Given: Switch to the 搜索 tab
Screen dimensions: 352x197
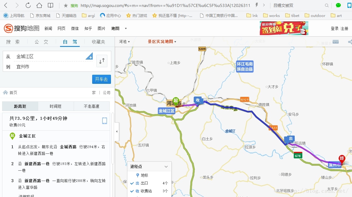Looking at the screenshot, I should tap(13, 42).
